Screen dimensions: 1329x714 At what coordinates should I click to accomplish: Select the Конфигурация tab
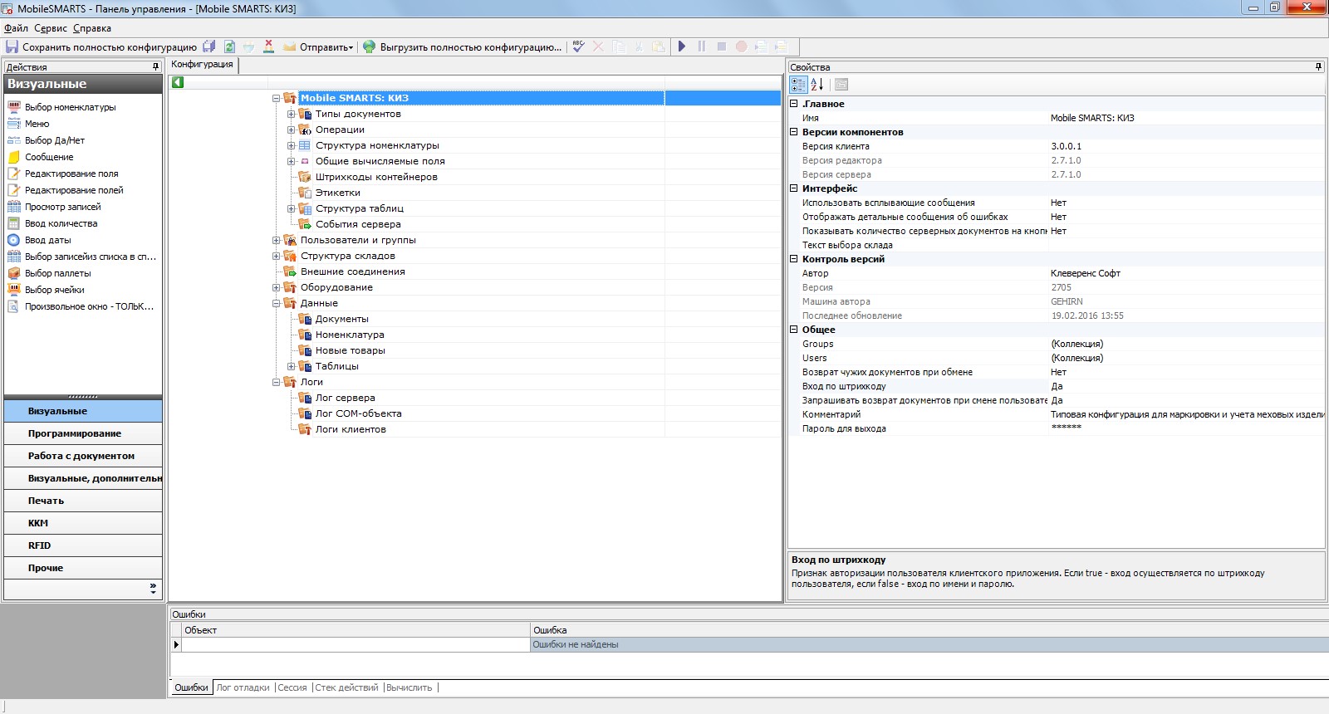[203, 64]
